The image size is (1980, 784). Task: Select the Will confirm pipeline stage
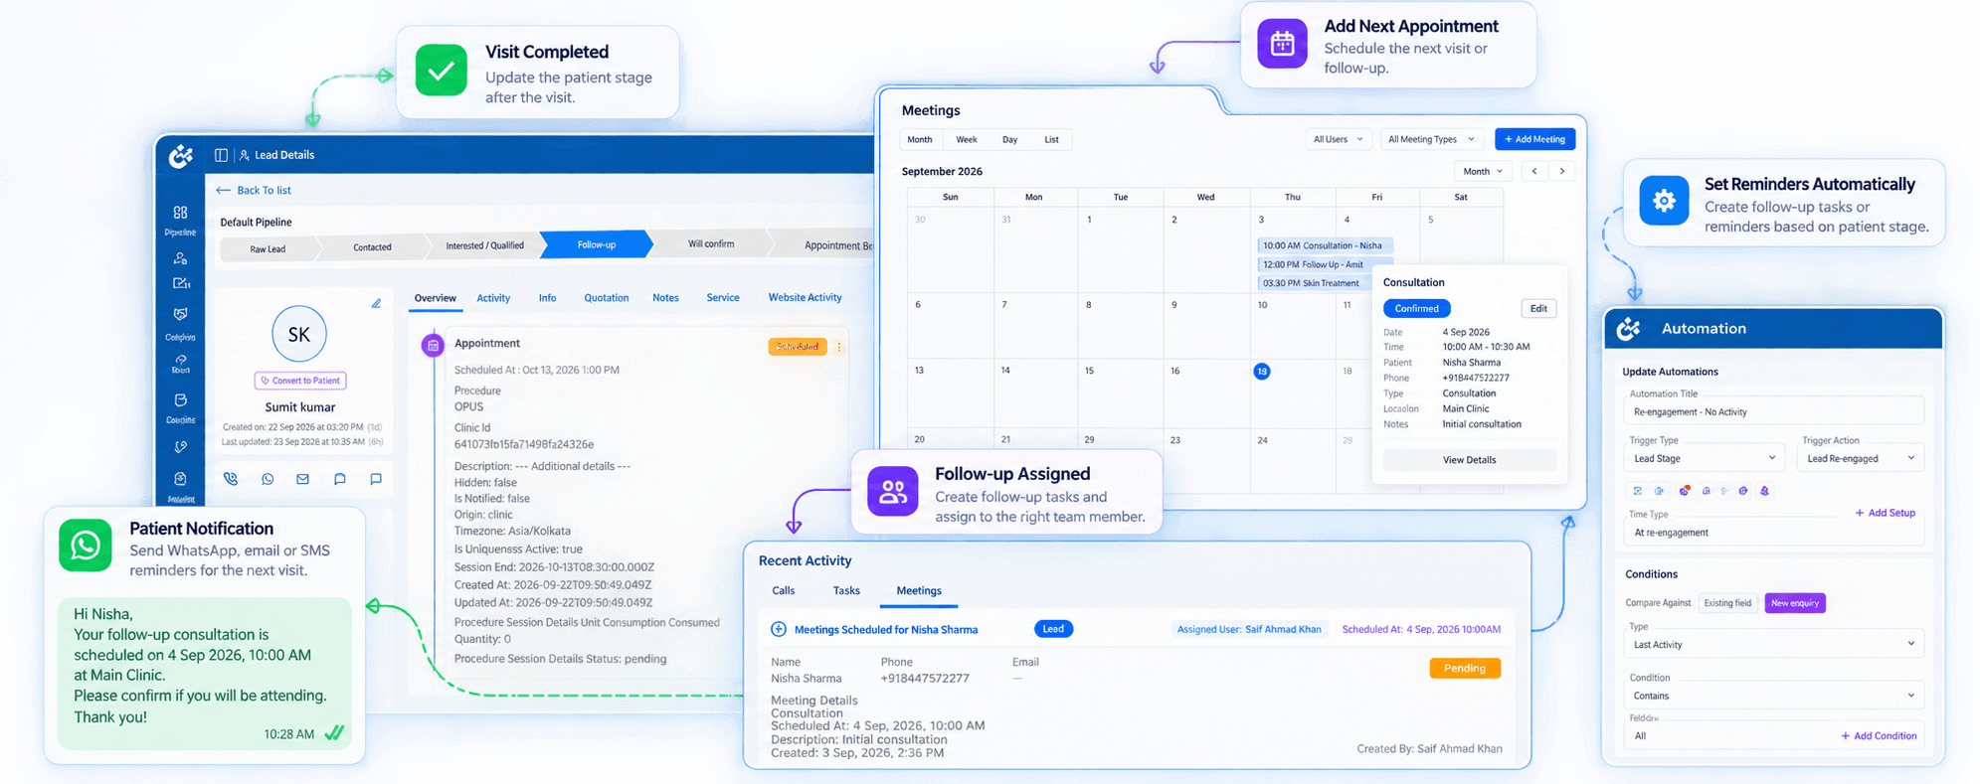[712, 244]
